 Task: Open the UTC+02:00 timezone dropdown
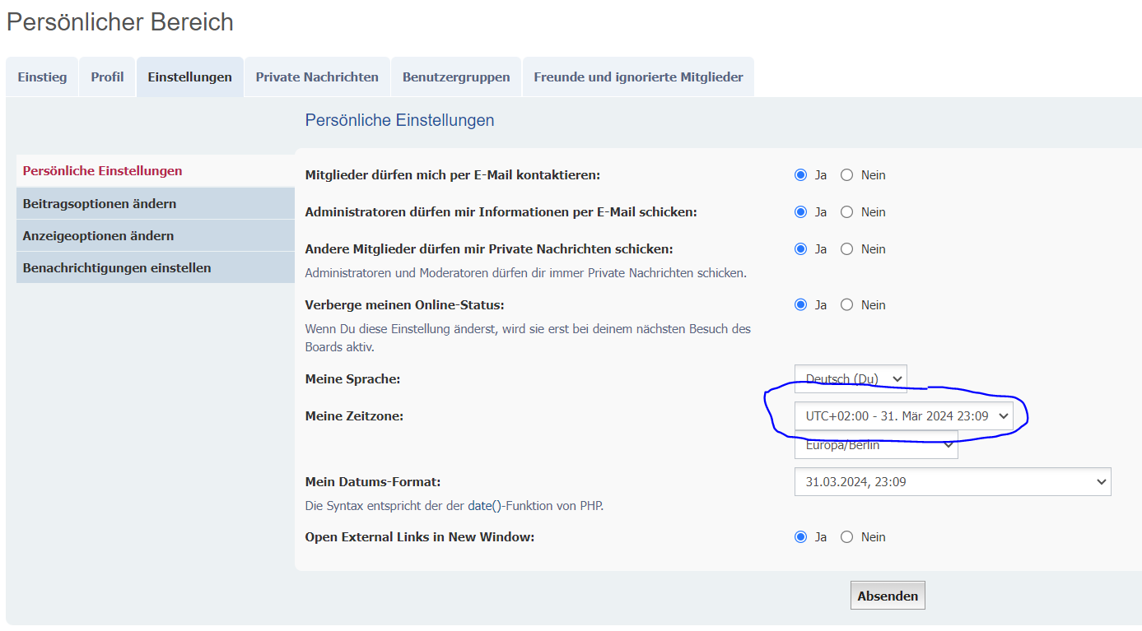point(903,416)
